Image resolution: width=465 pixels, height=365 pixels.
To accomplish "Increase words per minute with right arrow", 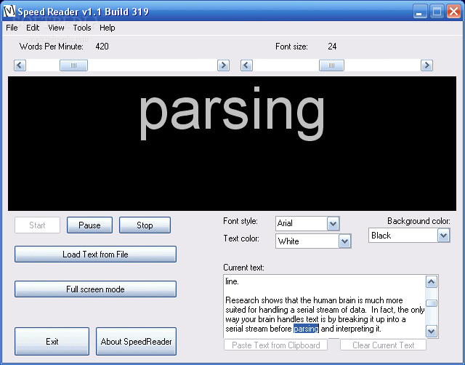I will (x=223, y=65).
